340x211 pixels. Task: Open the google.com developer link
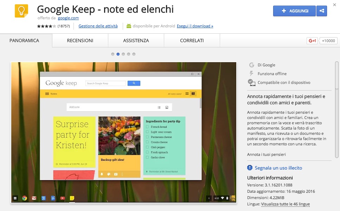coord(68,18)
